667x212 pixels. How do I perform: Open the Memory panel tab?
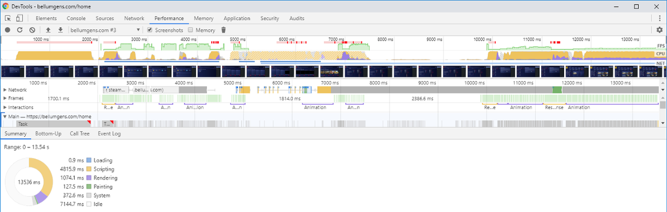(x=203, y=18)
